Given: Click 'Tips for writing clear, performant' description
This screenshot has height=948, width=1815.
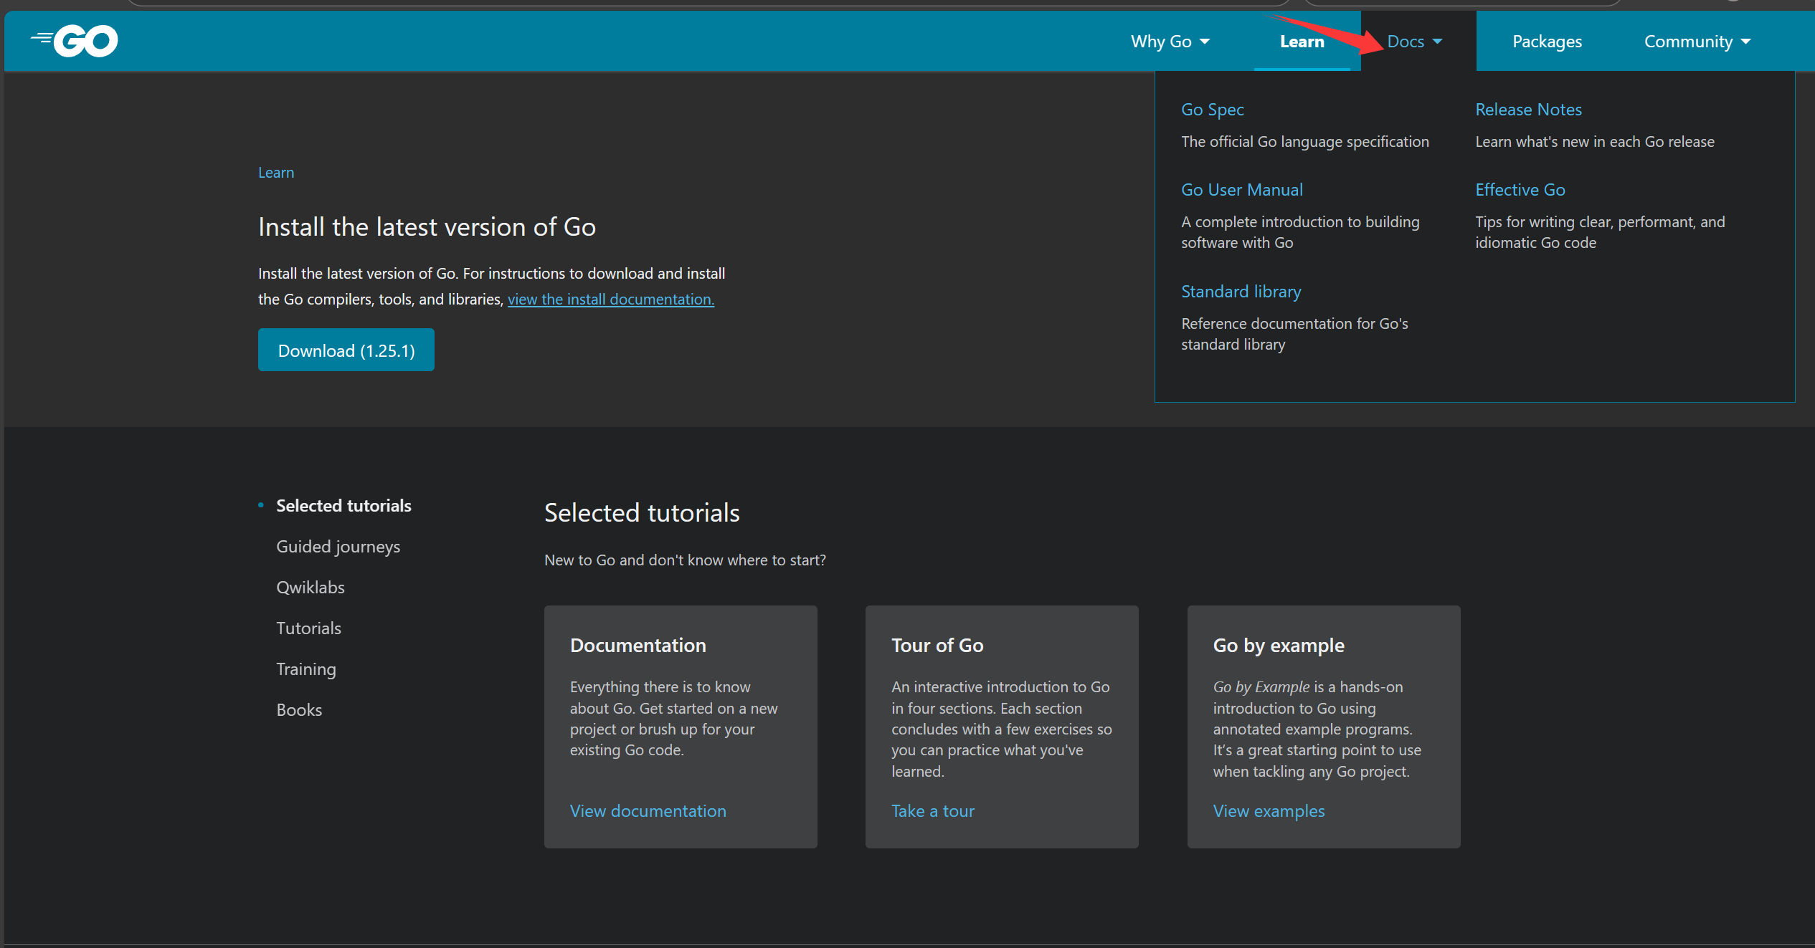Looking at the screenshot, I should (1599, 232).
